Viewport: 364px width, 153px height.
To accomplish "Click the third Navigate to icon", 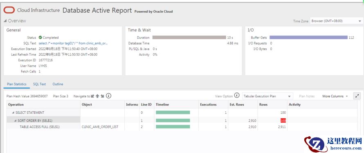I will 102,96.
